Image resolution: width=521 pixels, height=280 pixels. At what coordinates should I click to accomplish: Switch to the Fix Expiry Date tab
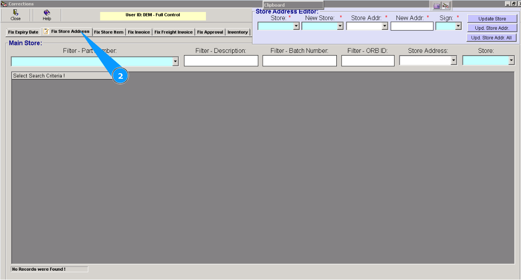tap(23, 32)
